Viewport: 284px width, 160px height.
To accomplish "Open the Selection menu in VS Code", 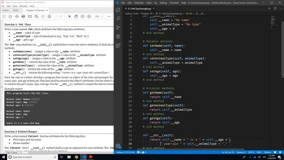I will pyautogui.click(x=139, y=3).
